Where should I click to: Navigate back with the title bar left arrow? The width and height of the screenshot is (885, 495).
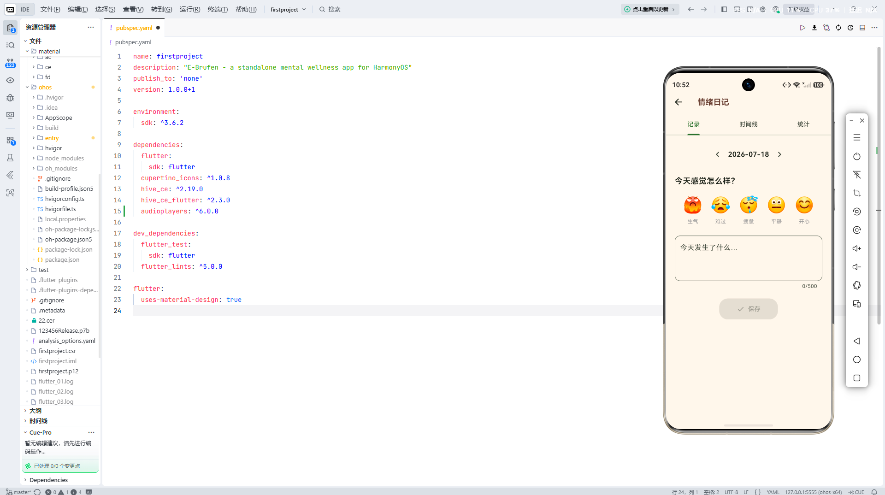pos(691,9)
